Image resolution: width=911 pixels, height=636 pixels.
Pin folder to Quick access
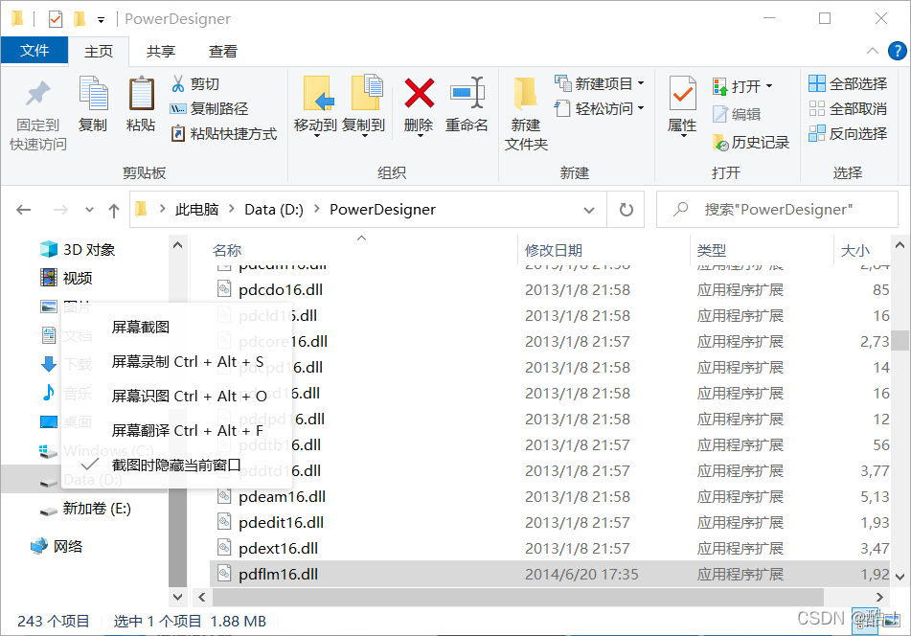(37, 114)
